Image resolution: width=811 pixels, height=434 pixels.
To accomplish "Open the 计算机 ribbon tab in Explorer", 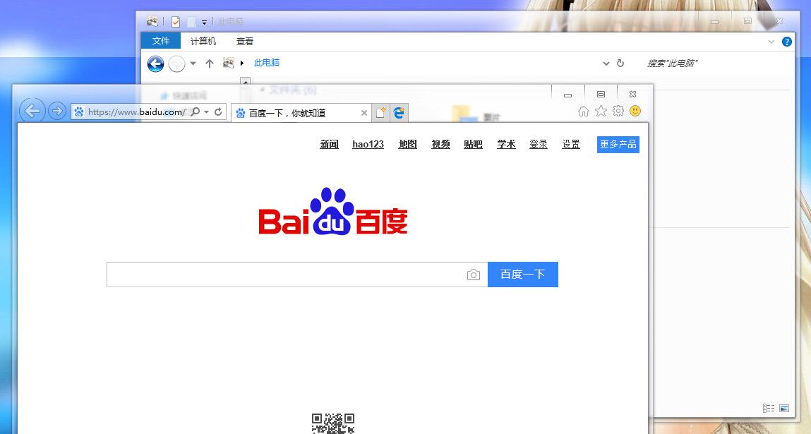I will click(203, 41).
